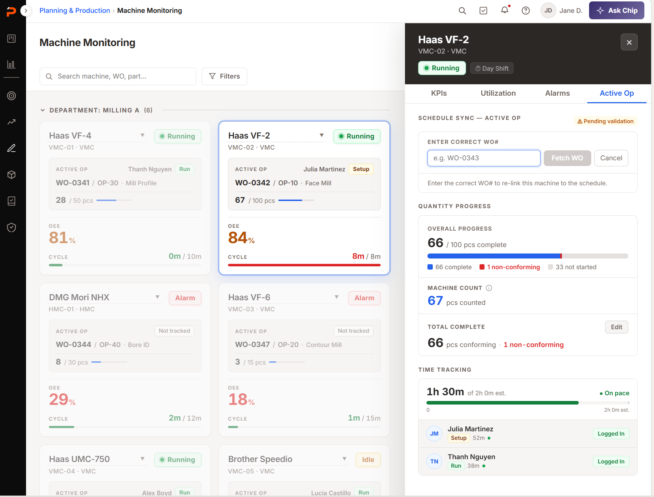The image size is (654, 497).
Task: Click the overall progress bar
Action: click(528, 256)
